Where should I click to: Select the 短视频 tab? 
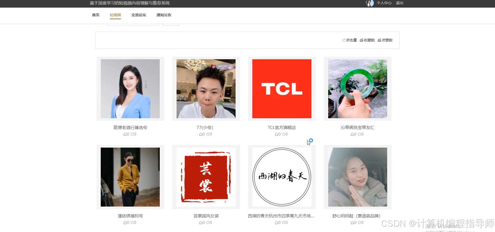115,15
